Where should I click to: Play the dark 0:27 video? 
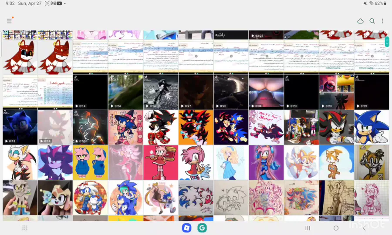coord(196,92)
